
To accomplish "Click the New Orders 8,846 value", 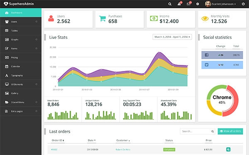I will coord(54,105).
